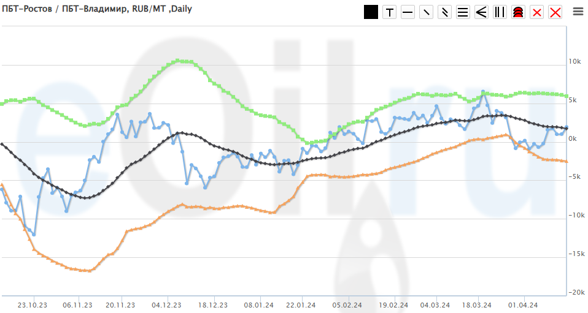Click the large red X clear-all icon

(555, 12)
